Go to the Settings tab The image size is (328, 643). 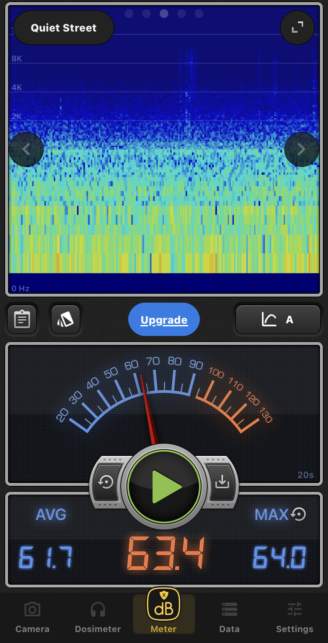coord(295,617)
